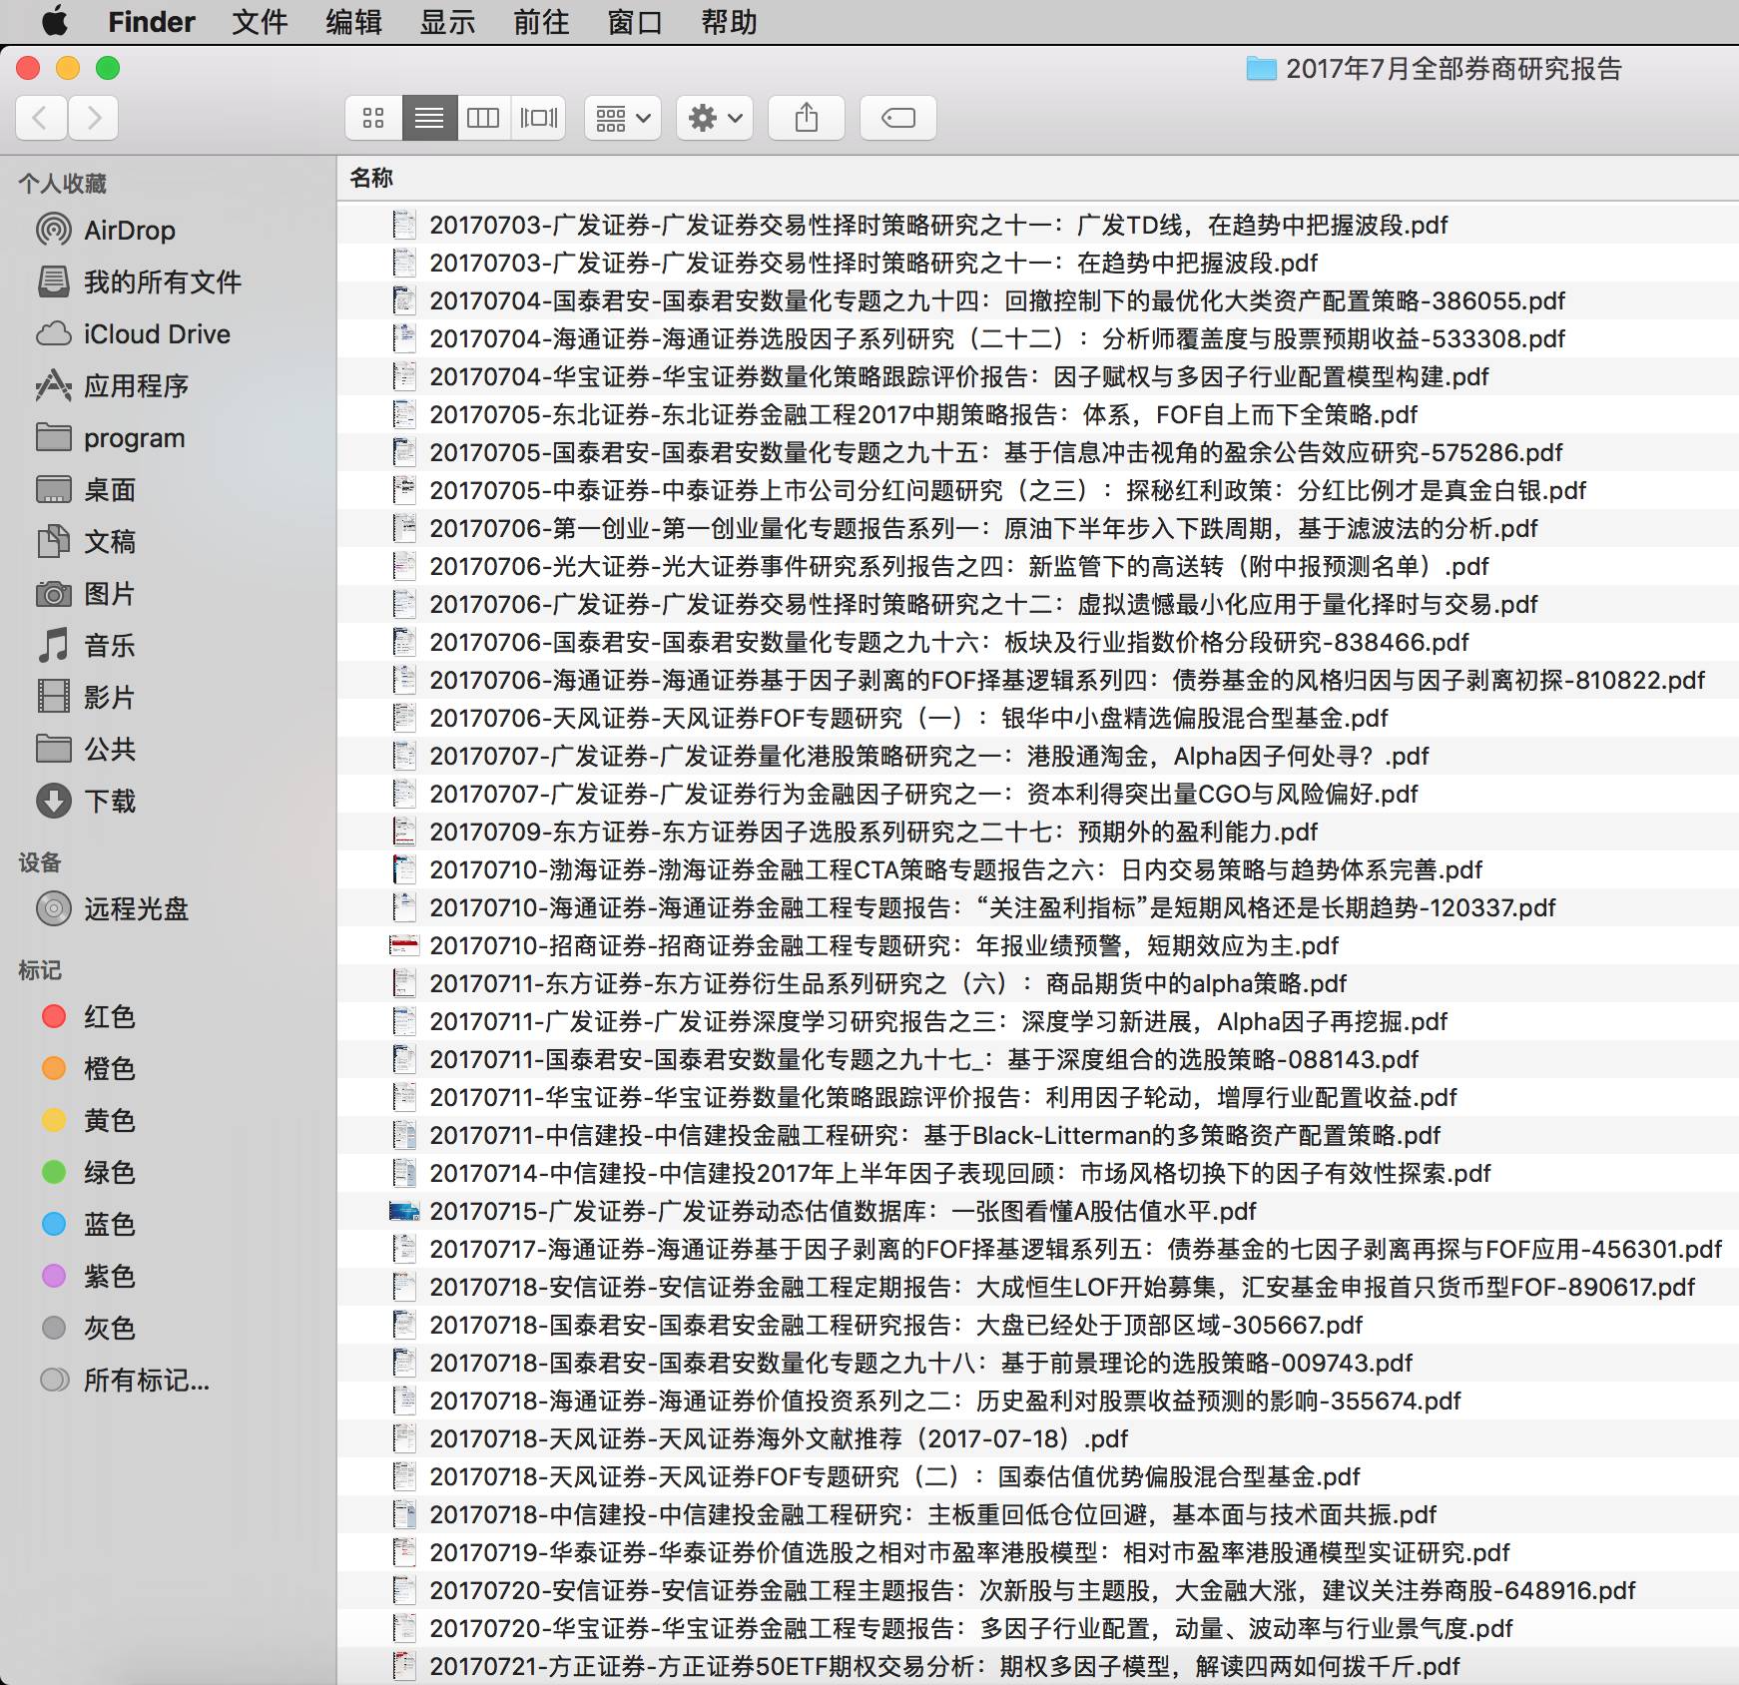The height and width of the screenshot is (1685, 1739).
Task: Select the 方正证券50ETF期权交易分析 file
Action: (x=1038, y=1666)
